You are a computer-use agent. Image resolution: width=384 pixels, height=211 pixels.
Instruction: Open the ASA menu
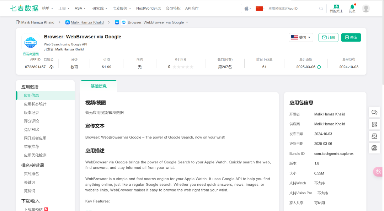tap(80, 8)
